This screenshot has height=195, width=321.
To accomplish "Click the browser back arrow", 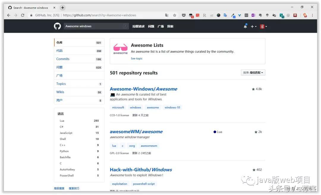I will [9, 15].
